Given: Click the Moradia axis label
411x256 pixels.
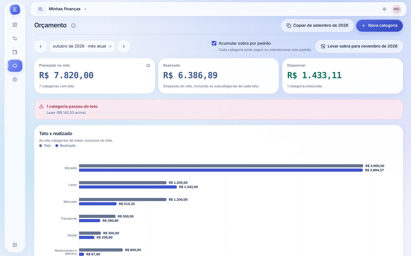Looking at the screenshot, I should [71, 168].
